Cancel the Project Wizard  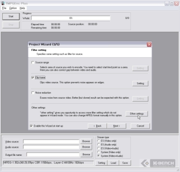point(140,126)
